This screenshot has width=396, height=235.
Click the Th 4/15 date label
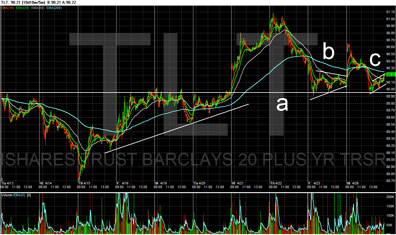tap(84, 183)
